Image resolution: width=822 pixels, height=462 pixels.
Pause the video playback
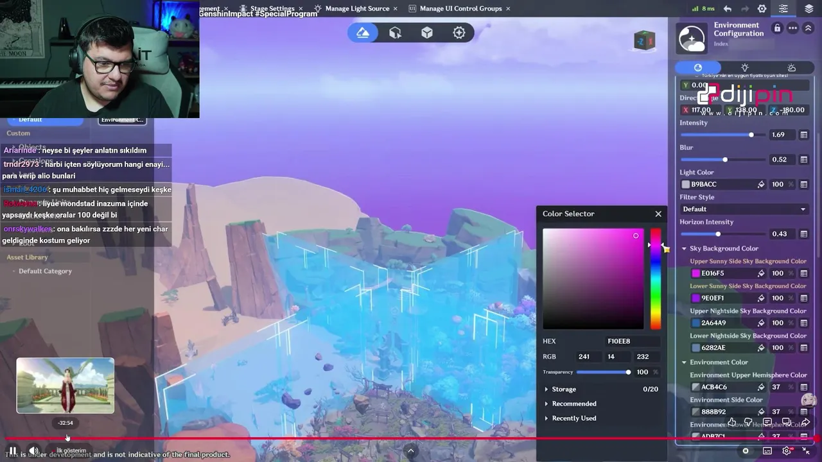(13, 451)
